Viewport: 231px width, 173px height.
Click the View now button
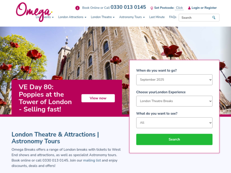[x=98, y=98]
